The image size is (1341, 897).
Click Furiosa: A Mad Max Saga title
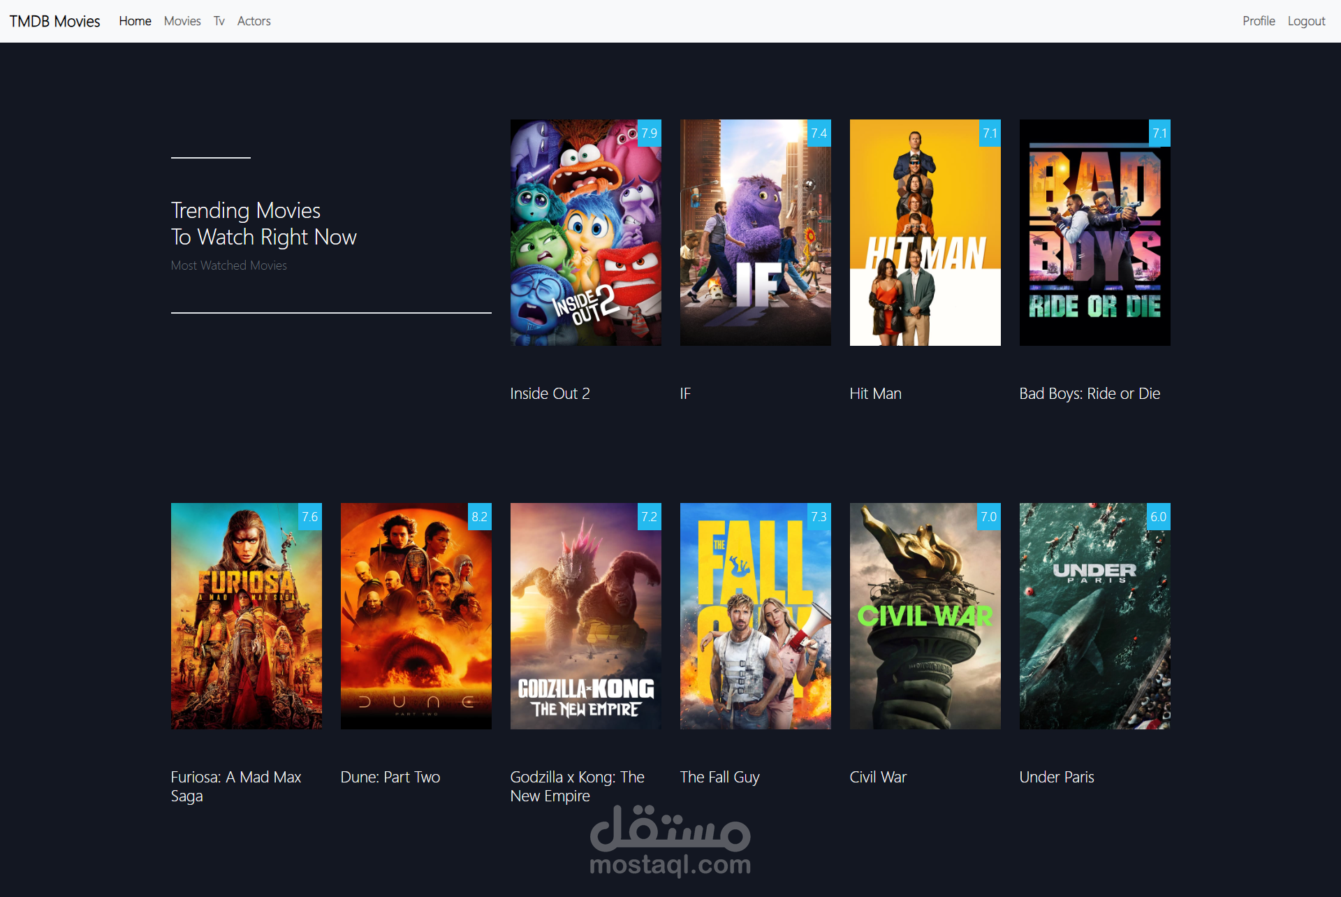click(x=236, y=787)
